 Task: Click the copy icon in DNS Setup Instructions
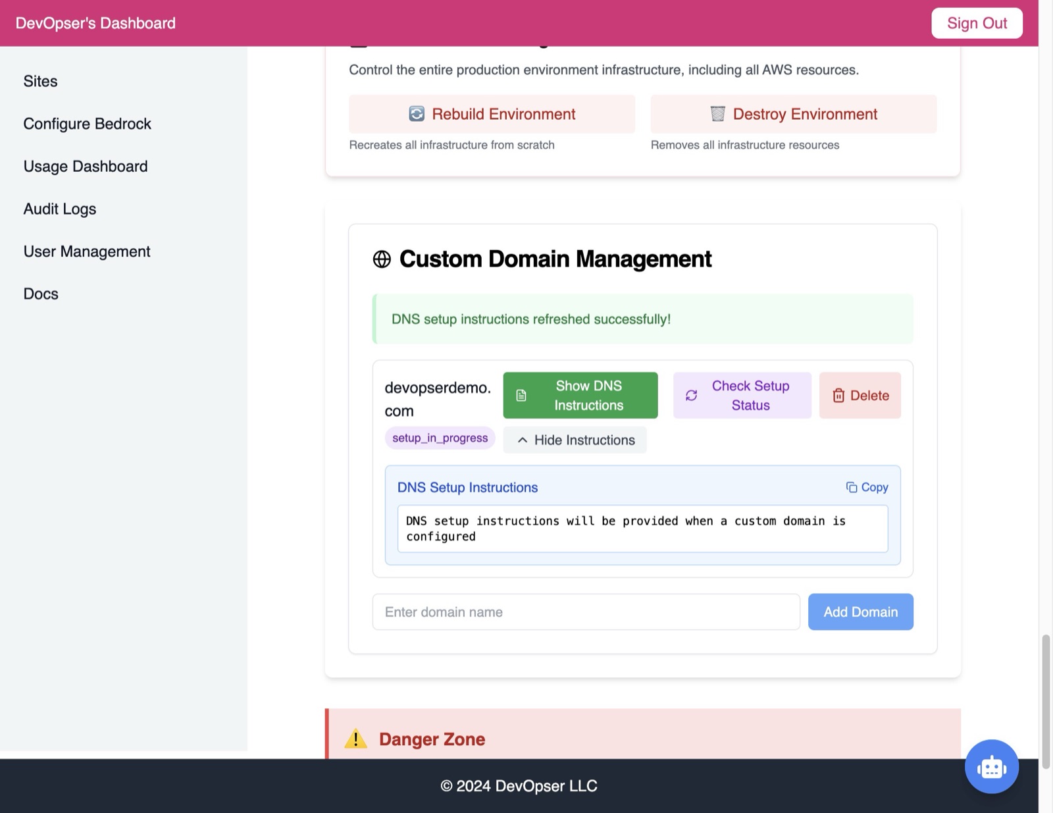click(852, 487)
